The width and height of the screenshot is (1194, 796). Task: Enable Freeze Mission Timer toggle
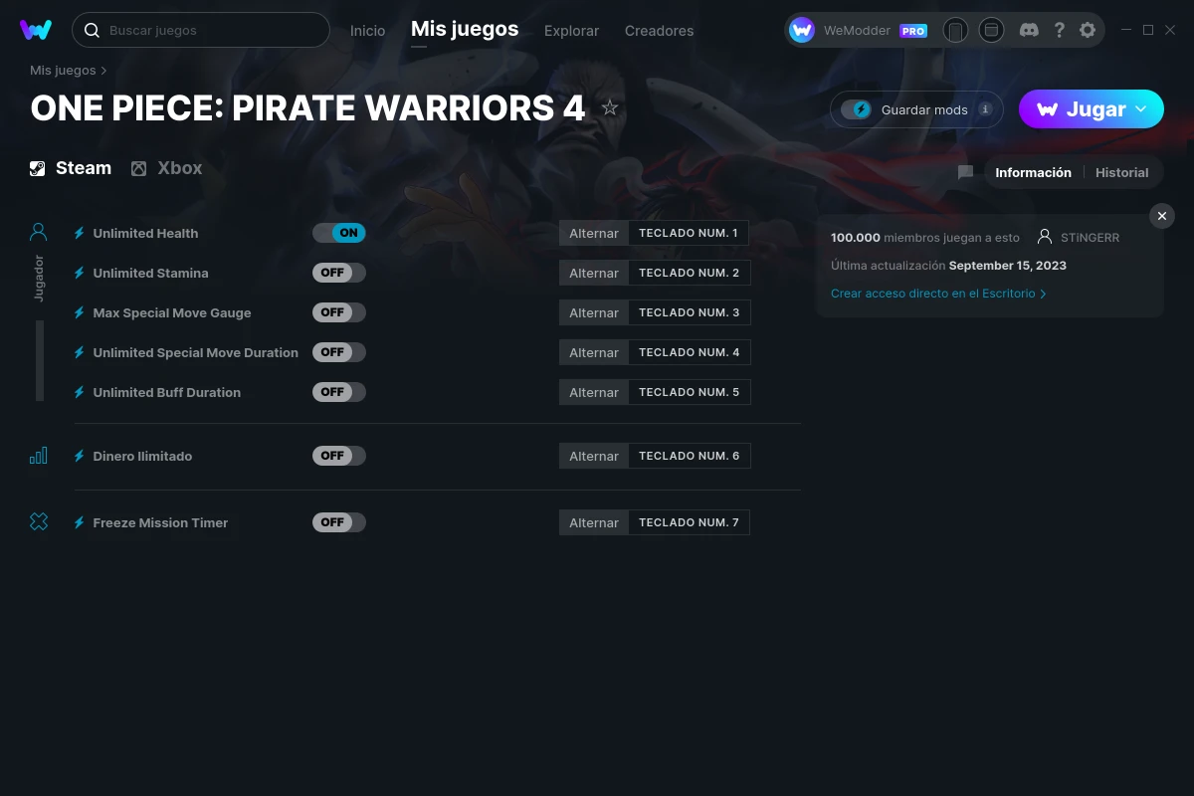point(339,522)
